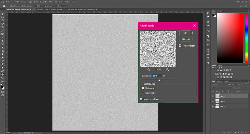The image size is (250, 134).
Task: Open the search icon in options bar
Action: point(241,6)
